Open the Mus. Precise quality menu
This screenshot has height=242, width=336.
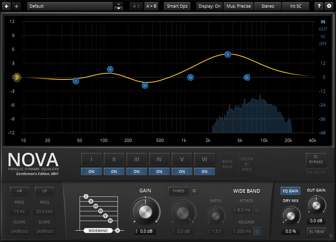(239, 6)
